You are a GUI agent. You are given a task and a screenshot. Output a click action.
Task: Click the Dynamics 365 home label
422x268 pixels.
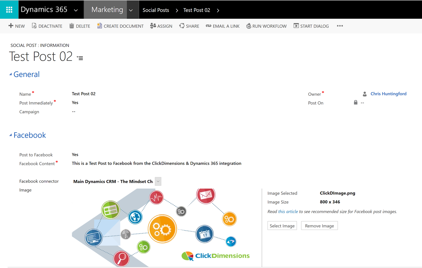click(x=44, y=9)
